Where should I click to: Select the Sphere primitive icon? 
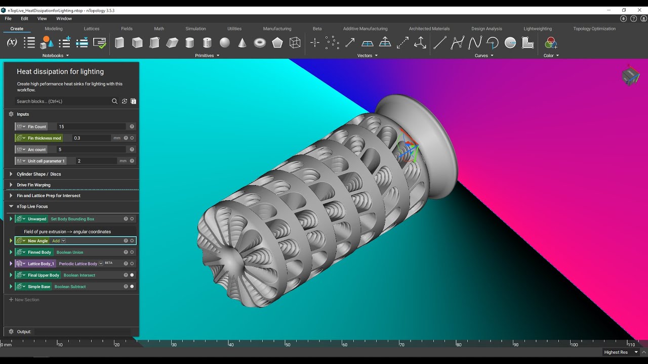(225, 42)
